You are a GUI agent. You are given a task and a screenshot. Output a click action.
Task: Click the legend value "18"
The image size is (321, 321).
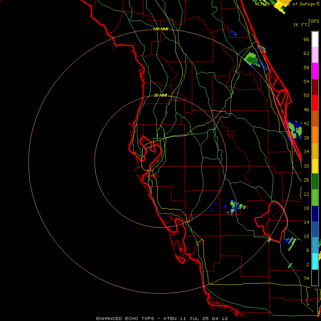306,208
